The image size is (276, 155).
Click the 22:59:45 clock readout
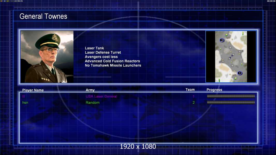[x=18, y=1]
